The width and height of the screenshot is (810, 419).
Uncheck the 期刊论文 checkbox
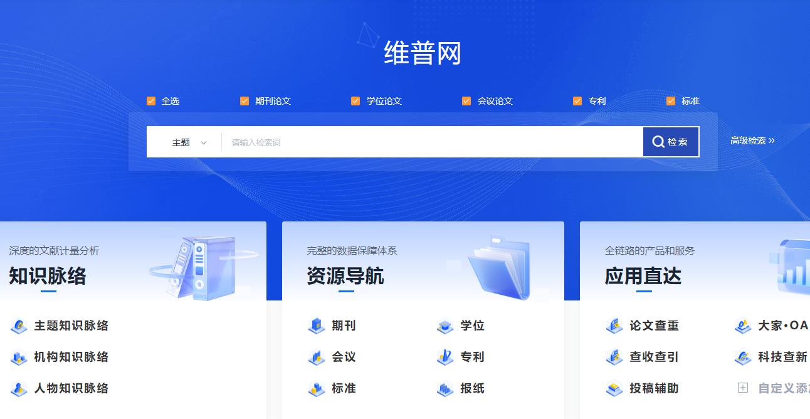point(245,101)
